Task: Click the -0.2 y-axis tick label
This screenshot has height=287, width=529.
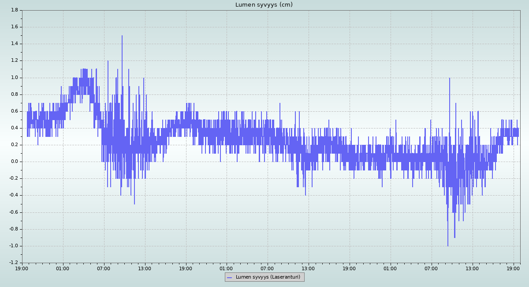Action: point(13,178)
